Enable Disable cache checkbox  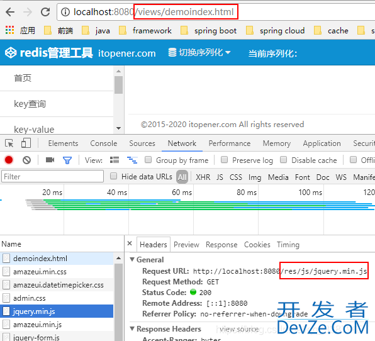283,160
